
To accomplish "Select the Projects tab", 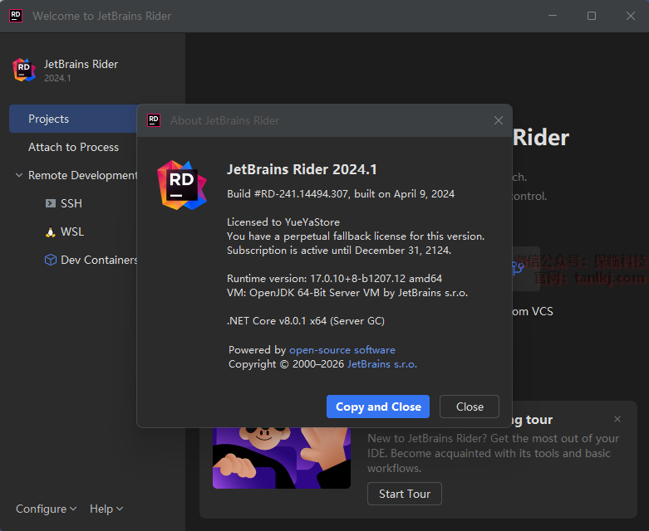I will (x=49, y=119).
